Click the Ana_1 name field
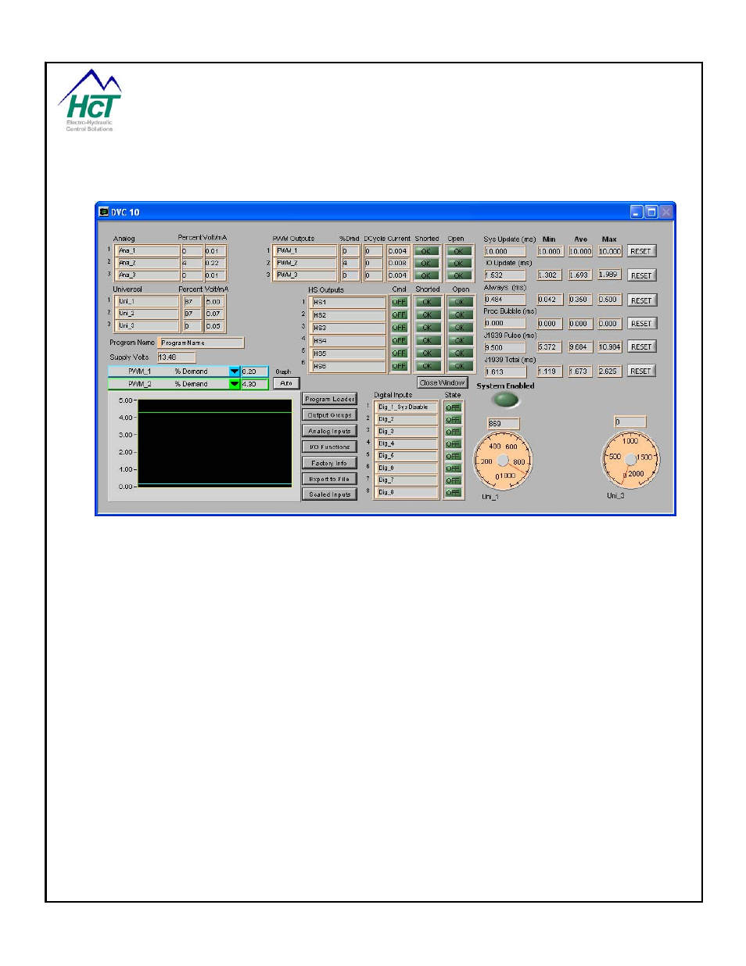 [x=148, y=251]
